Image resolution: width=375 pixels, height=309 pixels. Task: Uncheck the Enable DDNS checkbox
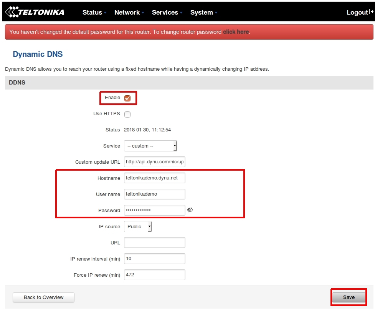[x=127, y=98]
